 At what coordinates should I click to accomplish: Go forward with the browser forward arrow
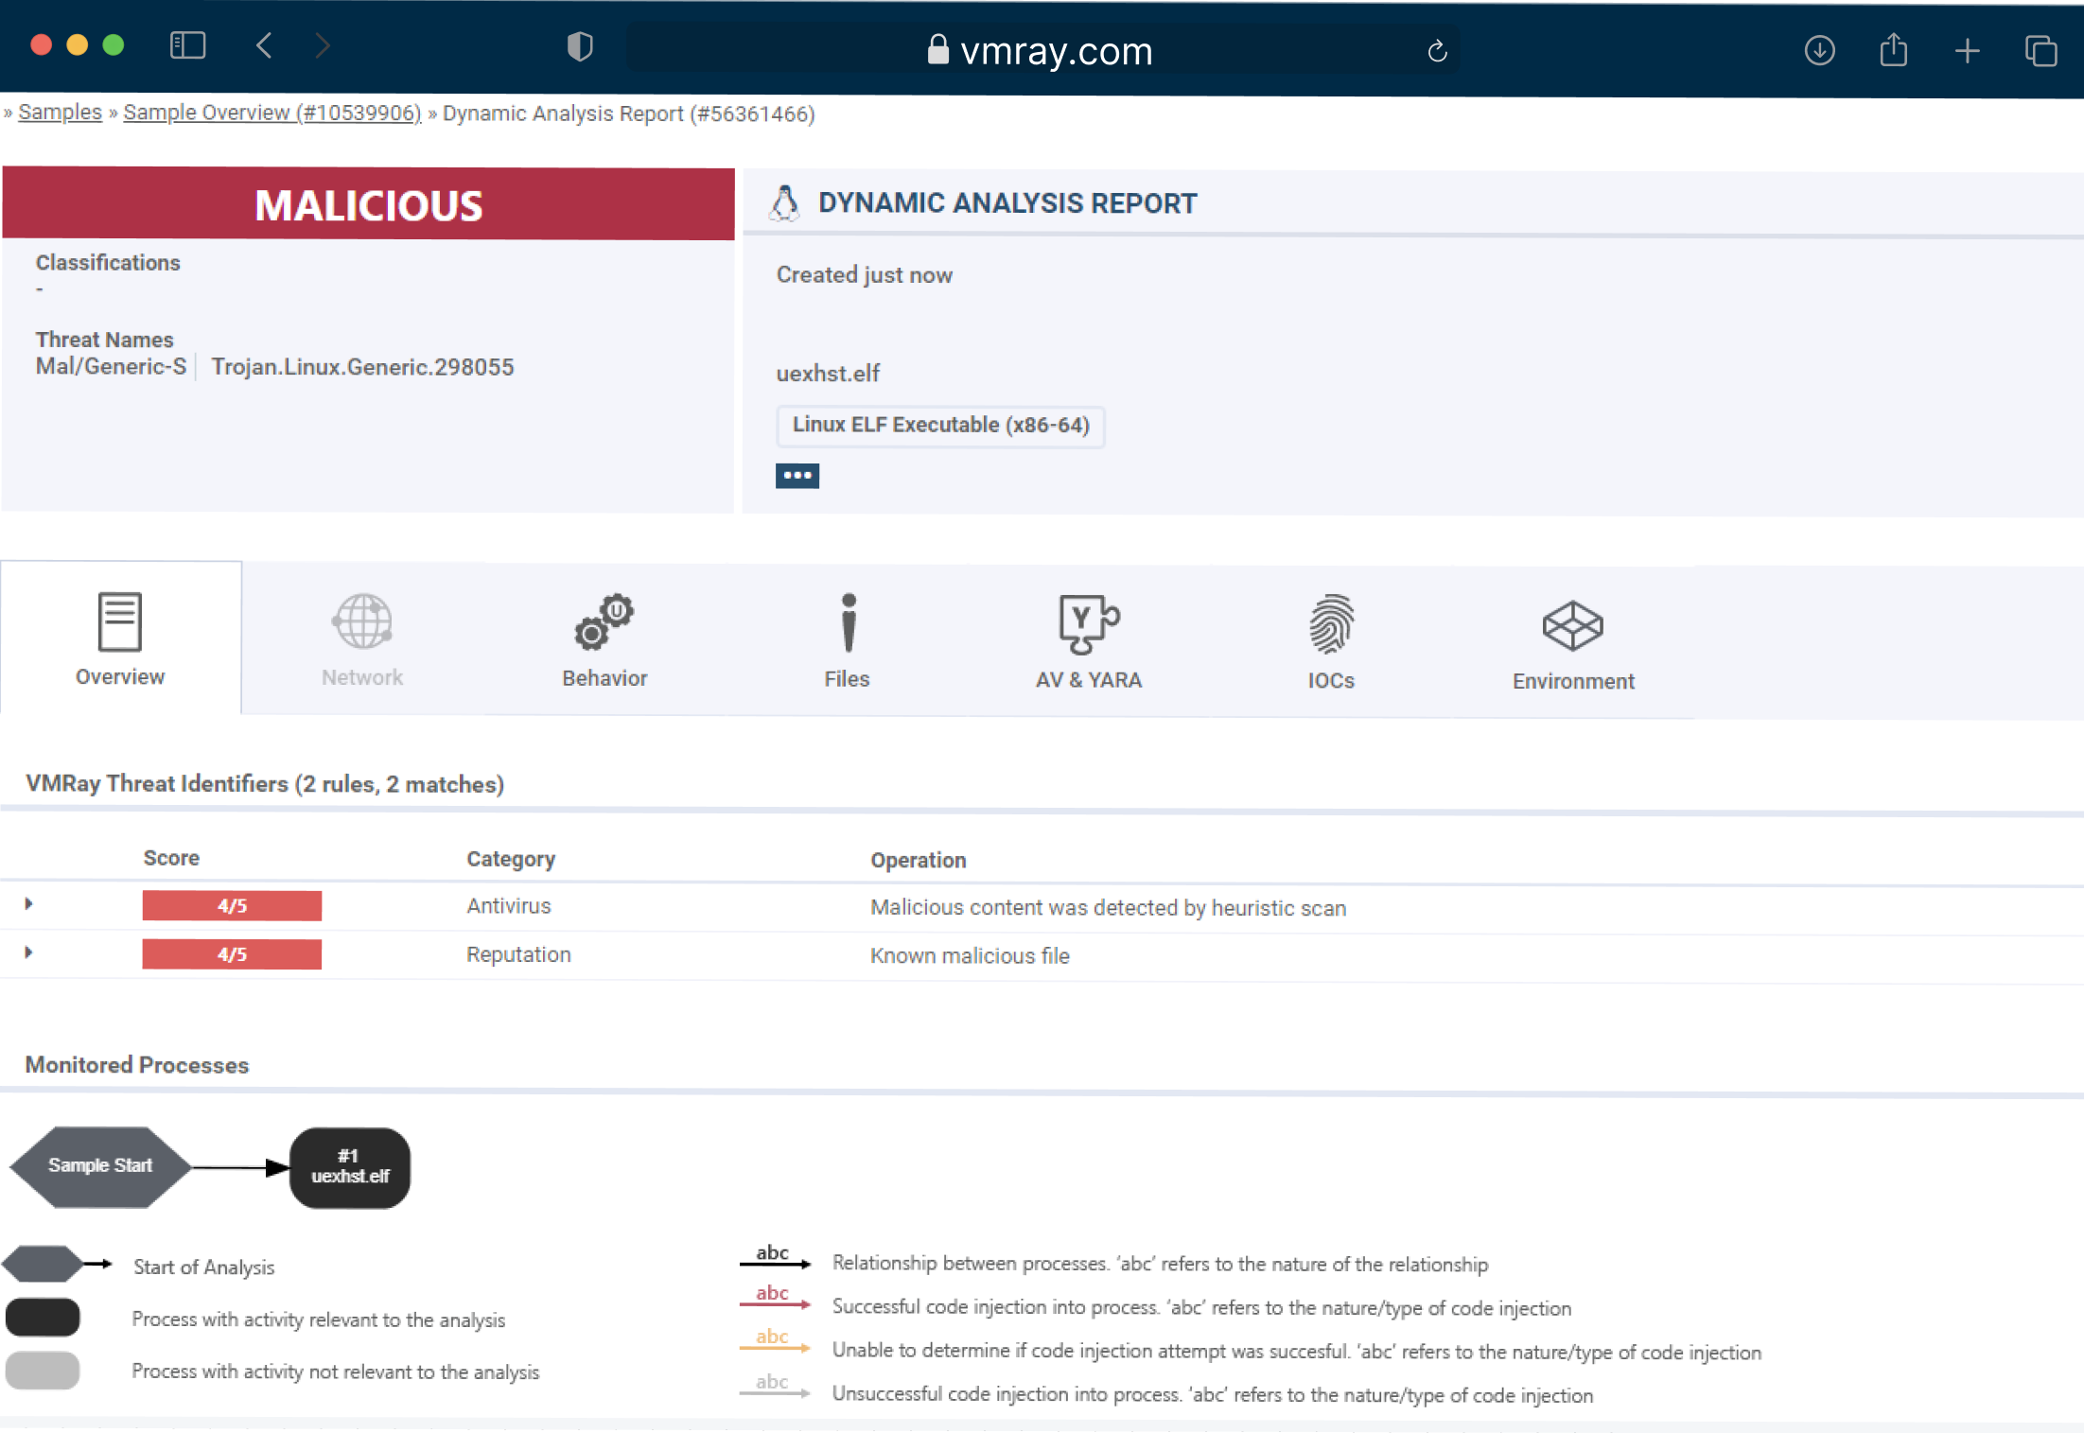pos(323,45)
